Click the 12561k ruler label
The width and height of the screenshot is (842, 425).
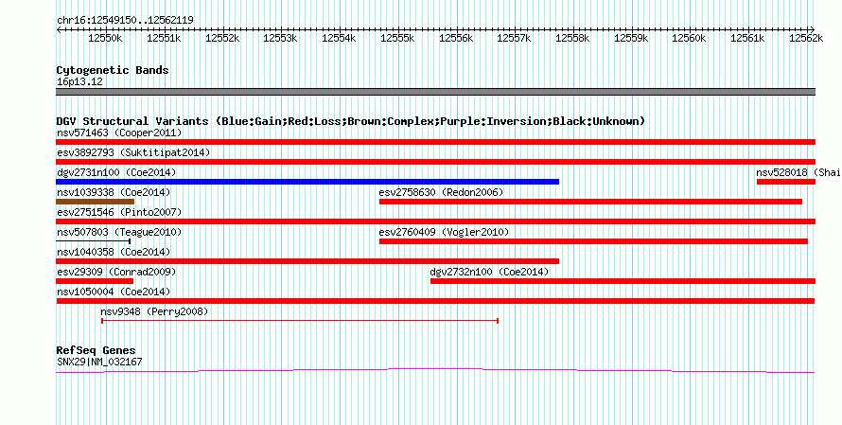click(x=747, y=38)
